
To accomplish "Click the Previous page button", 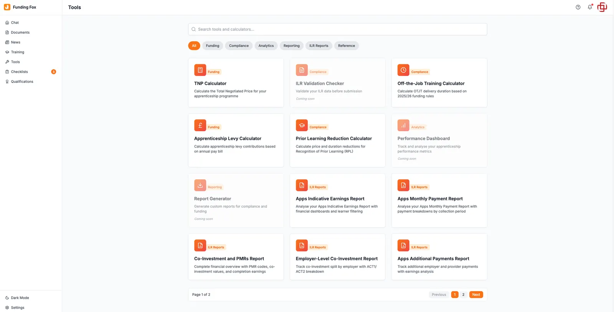I will point(439,295).
